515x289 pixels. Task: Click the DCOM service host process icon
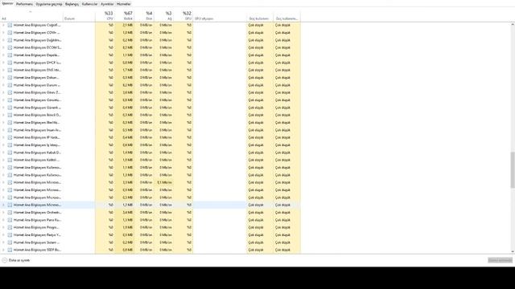tap(10, 47)
